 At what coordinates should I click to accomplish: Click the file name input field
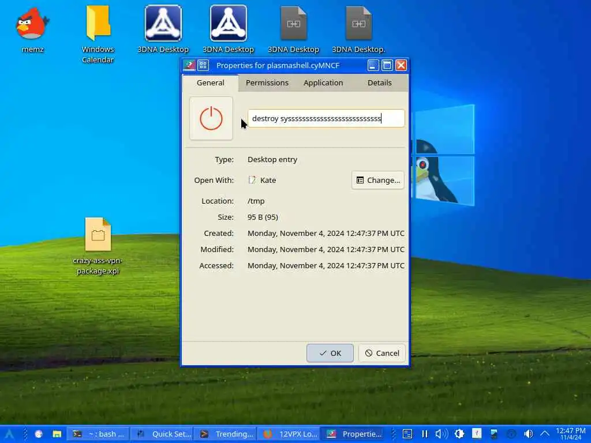click(326, 118)
